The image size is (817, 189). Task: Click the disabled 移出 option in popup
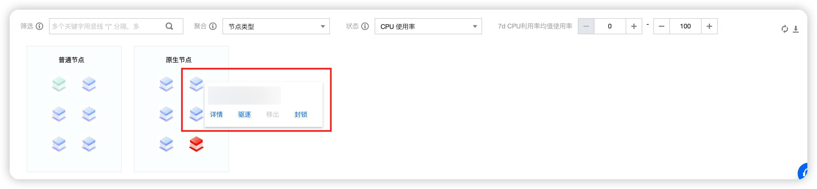point(272,114)
